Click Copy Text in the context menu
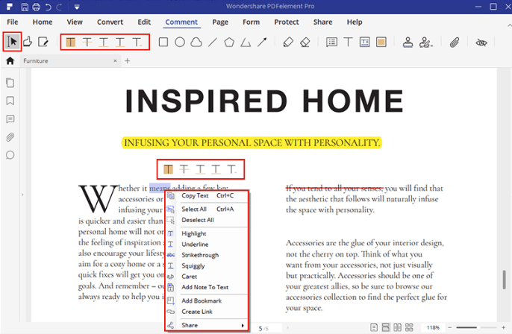Screen dimensions: 512x334 click(x=196, y=196)
